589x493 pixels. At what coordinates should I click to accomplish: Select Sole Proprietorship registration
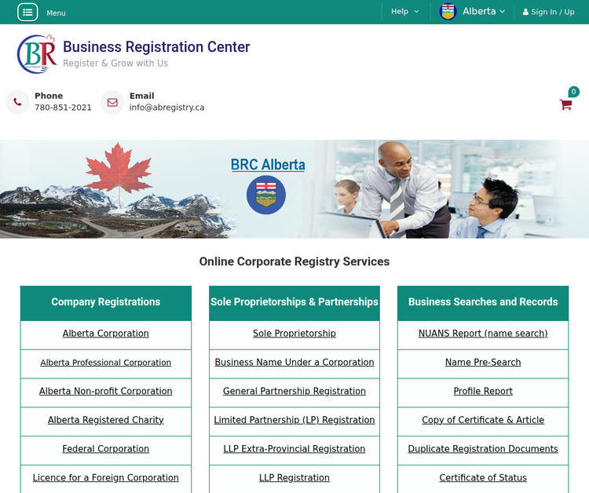[x=294, y=334]
